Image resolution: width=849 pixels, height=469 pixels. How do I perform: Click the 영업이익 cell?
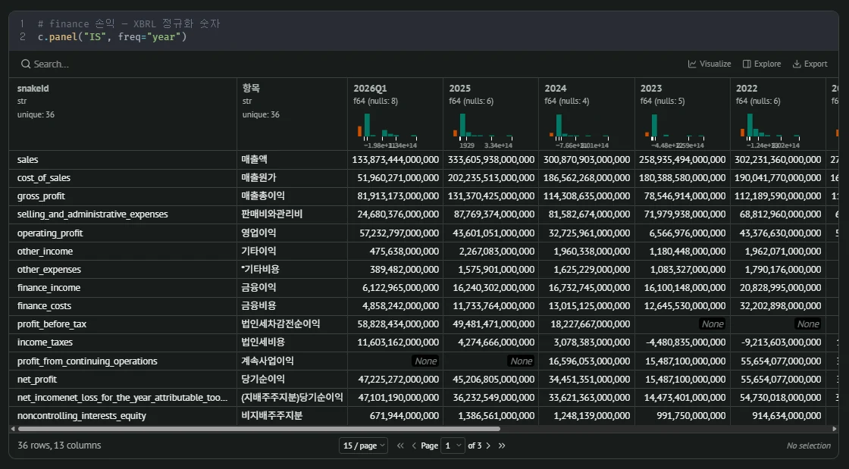point(293,233)
